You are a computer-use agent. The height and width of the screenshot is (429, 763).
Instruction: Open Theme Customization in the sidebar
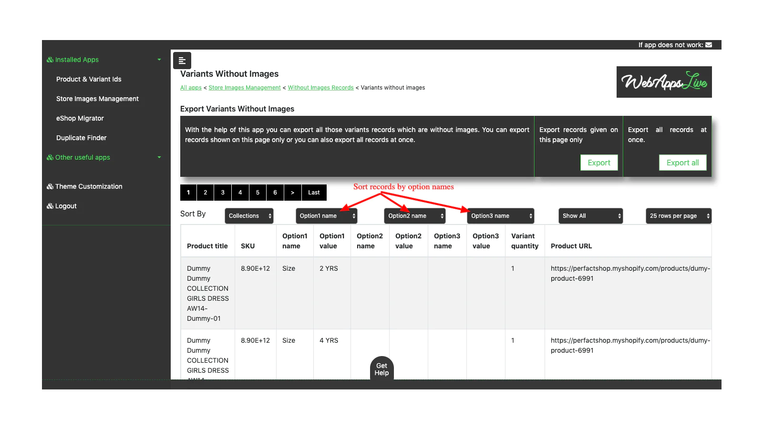pyautogui.click(x=89, y=186)
